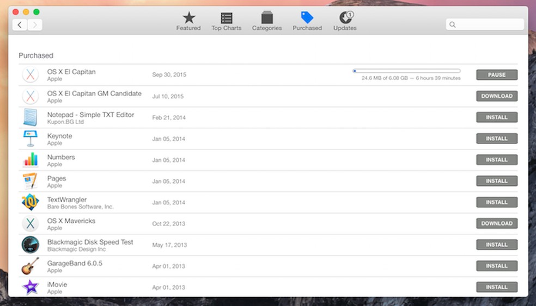Install TextWrangler
Screen dimensions: 536x306
click(x=497, y=202)
